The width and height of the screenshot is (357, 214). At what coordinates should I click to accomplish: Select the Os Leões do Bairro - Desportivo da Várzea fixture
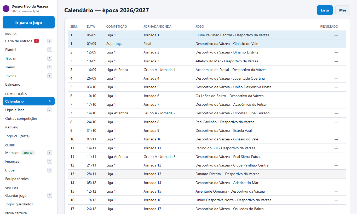tap(207, 96)
